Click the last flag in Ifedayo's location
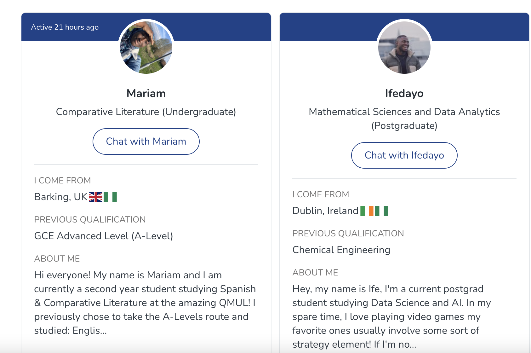This screenshot has height=353, width=531. click(382, 211)
